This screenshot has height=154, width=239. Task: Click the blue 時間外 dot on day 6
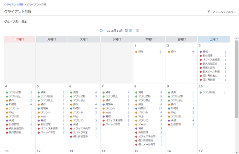(71, 108)
